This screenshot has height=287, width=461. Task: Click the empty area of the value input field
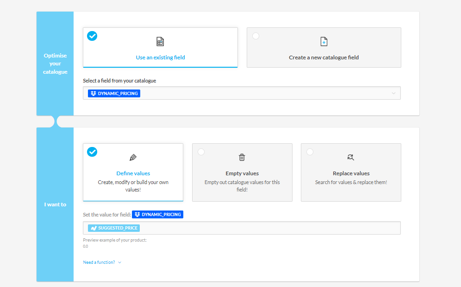tap(268, 228)
